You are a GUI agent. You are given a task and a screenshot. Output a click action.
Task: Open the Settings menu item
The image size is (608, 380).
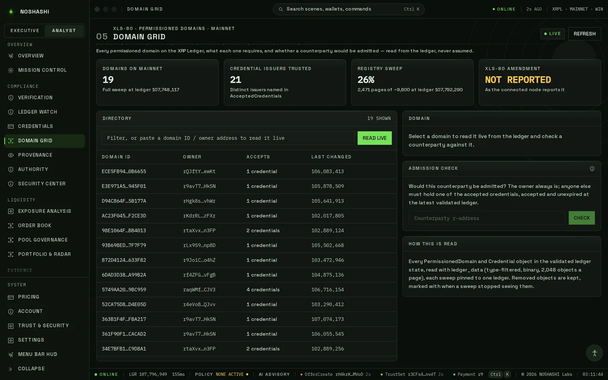[45, 340]
